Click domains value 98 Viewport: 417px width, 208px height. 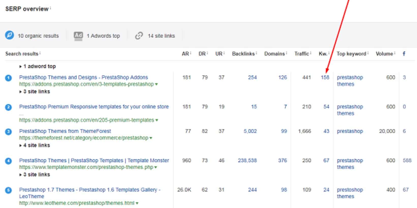point(284,190)
